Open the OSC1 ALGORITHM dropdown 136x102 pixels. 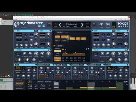[19, 40]
